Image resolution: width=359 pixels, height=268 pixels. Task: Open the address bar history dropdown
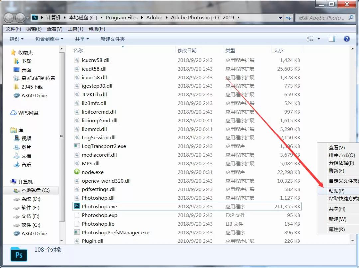pyautogui.click(x=280, y=18)
